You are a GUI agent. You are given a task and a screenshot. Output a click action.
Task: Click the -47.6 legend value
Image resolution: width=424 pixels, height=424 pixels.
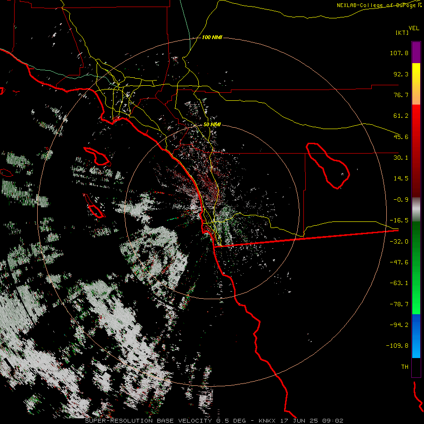[399, 262]
